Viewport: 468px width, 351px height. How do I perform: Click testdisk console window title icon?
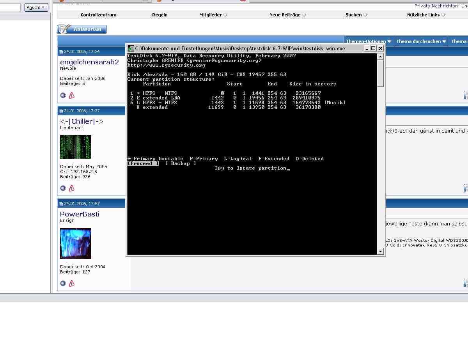(x=131, y=48)
